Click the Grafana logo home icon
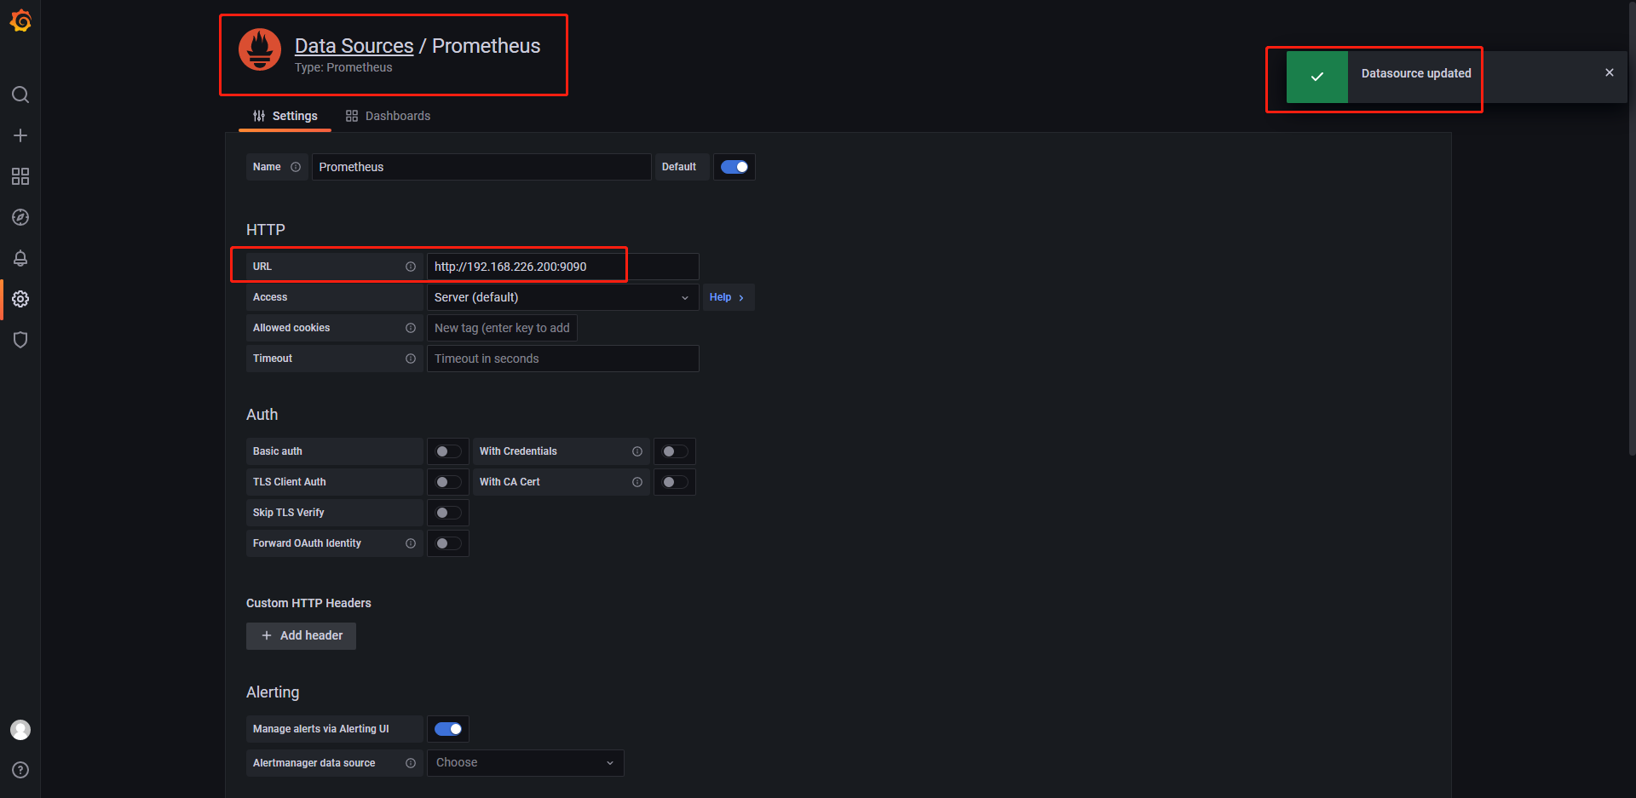1636x798 pixels. [20, 20]
